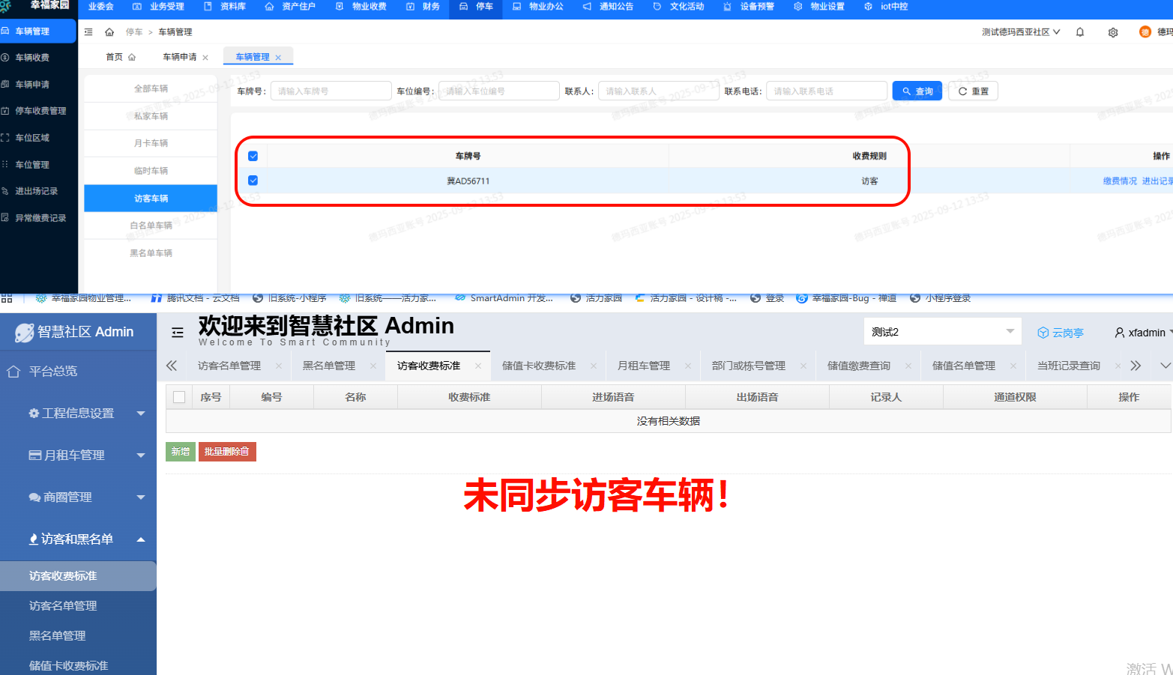
Task: Open the settings gear in the top bar
Action: pyautogui.click(x=1113, y=32)
